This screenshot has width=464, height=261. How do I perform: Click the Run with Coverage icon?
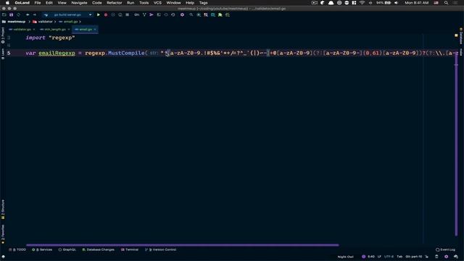pos(113,14)
